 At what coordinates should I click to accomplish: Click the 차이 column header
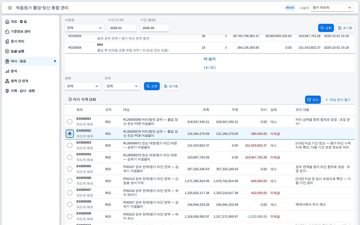tap(264, 110)
